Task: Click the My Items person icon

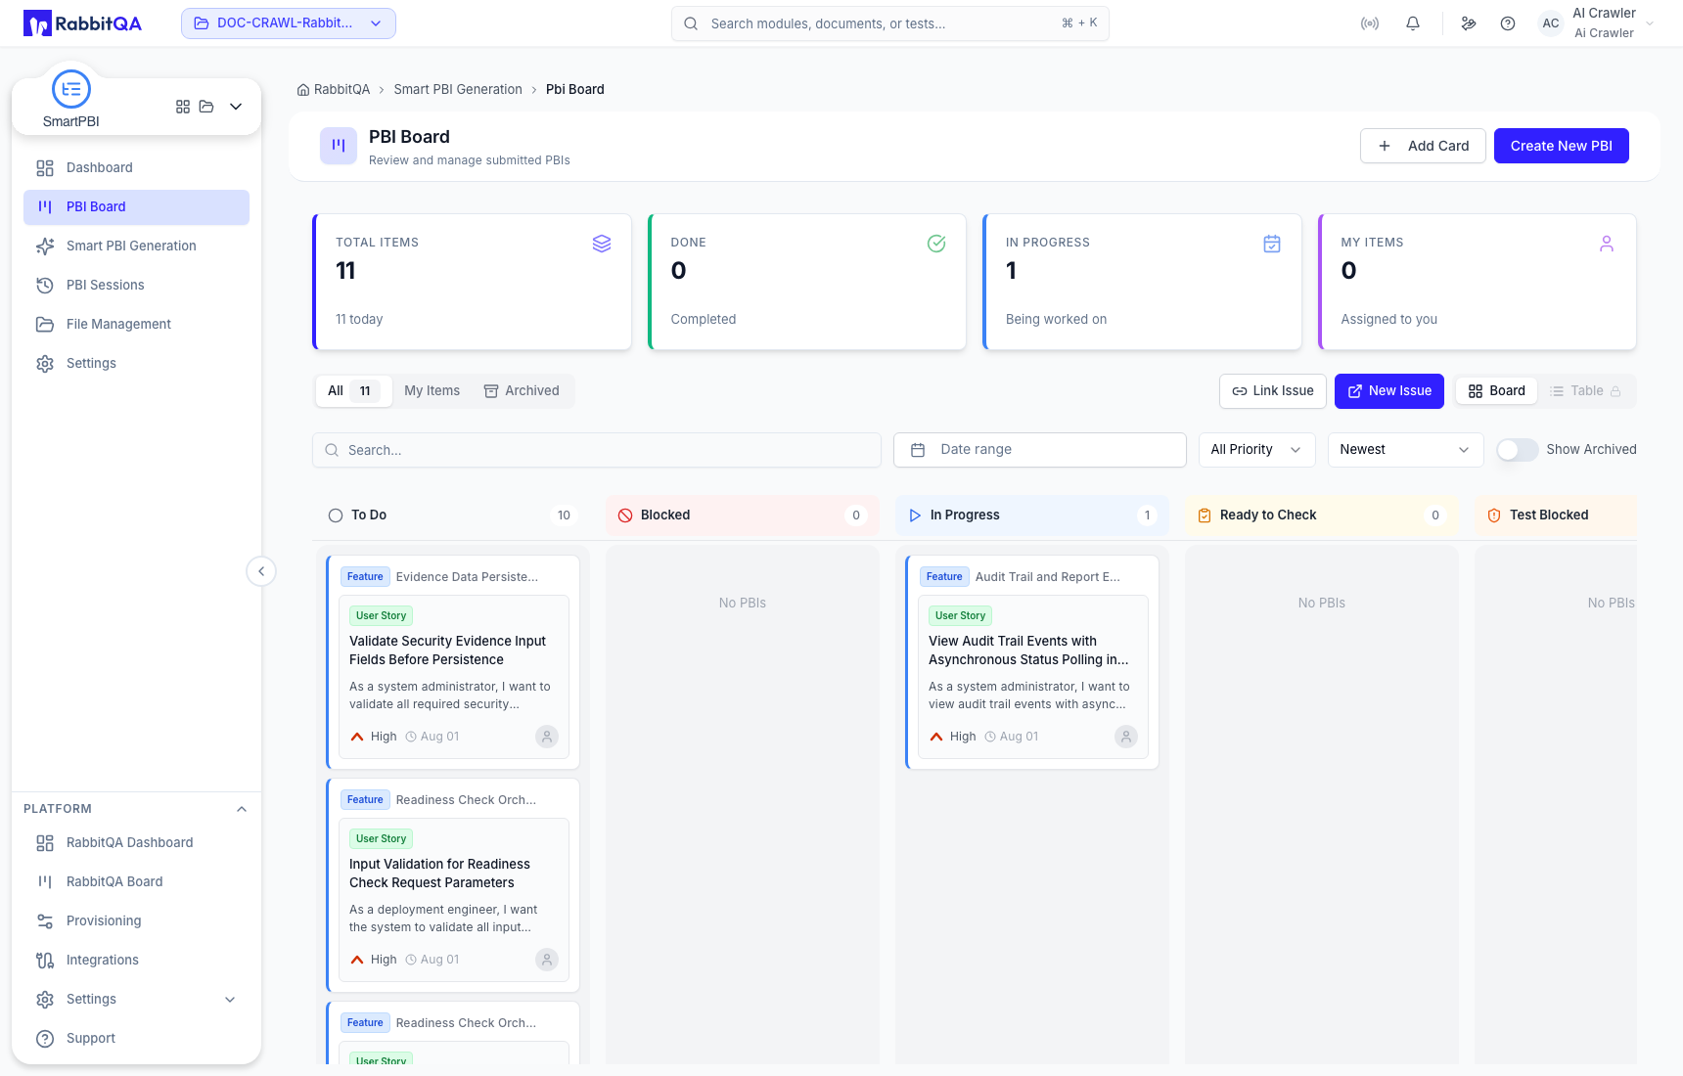Action: 1607,244
